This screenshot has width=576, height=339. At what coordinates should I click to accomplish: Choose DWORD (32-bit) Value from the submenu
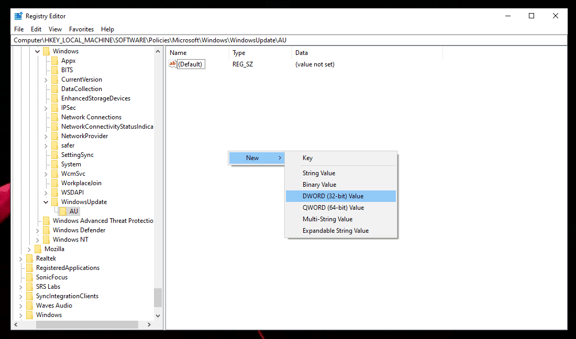pyautogui.click(x=341, y=196)
